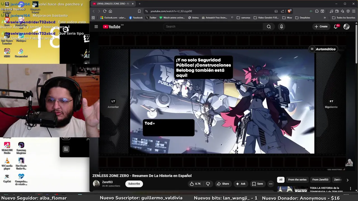Open Watch anime online bookmark
The image size is (358, 201).
(172, 18)
